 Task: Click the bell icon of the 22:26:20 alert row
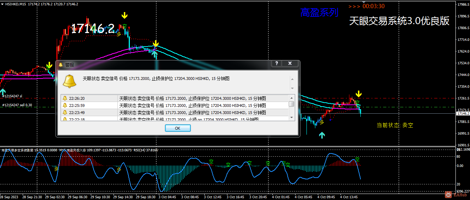click(x=65, y=98)
